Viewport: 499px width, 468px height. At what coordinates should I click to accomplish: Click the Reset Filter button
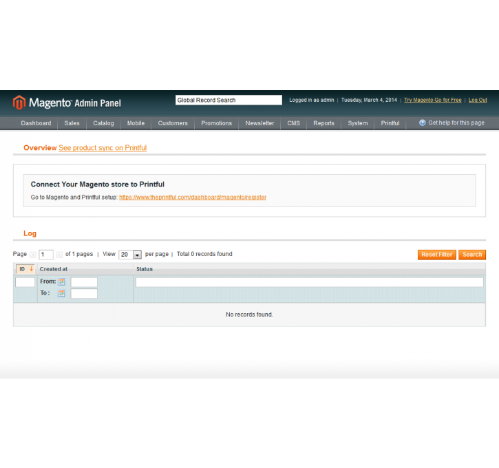coord(436,255)
